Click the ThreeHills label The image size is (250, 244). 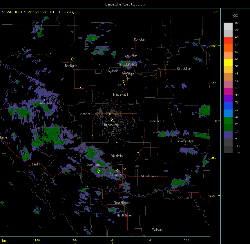click(156, 121)
